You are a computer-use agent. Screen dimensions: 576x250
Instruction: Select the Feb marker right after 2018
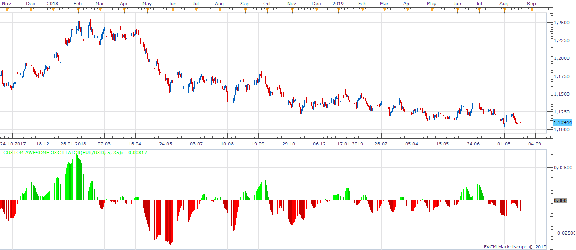click(79, 4)
